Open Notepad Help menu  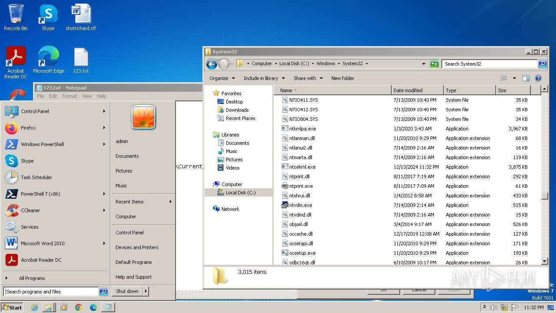[x=101, y=96]
